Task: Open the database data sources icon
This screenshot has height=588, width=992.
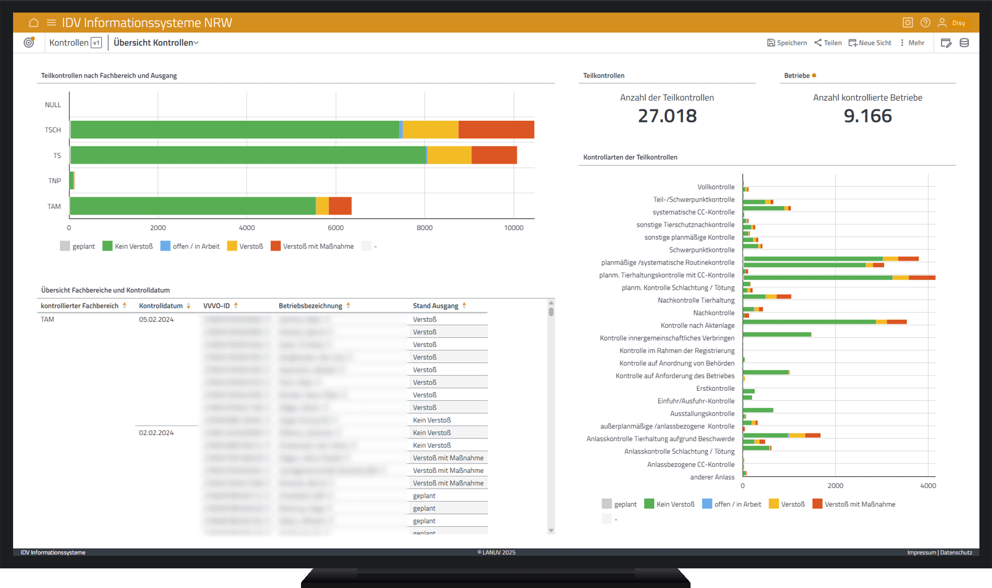Action: click(x=964, y=43)
